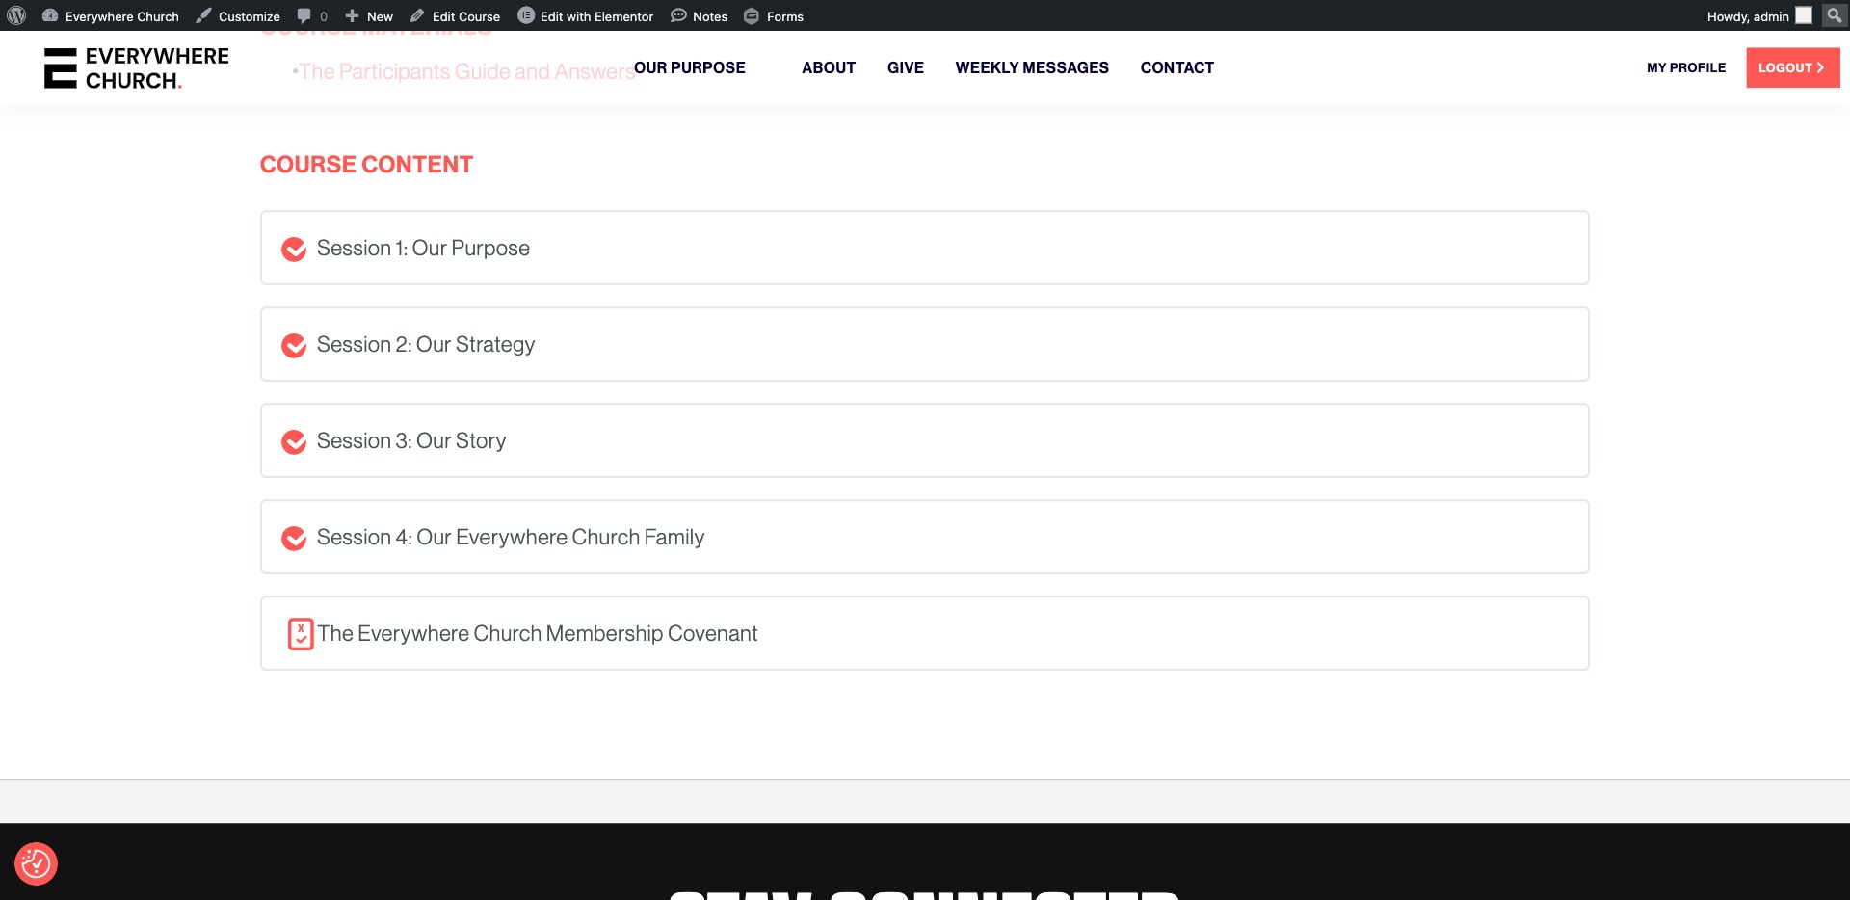Open Customize in admin bar
1850x900 pixels.
pos(238,16)
